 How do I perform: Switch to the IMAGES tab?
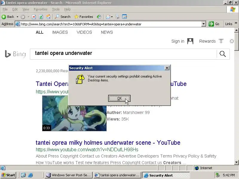click(60, 32)
